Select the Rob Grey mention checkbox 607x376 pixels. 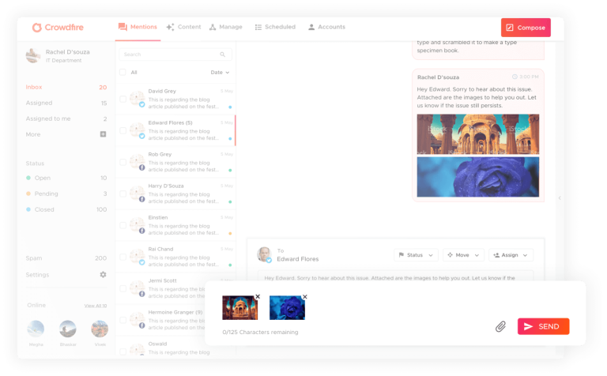[123, 162]
